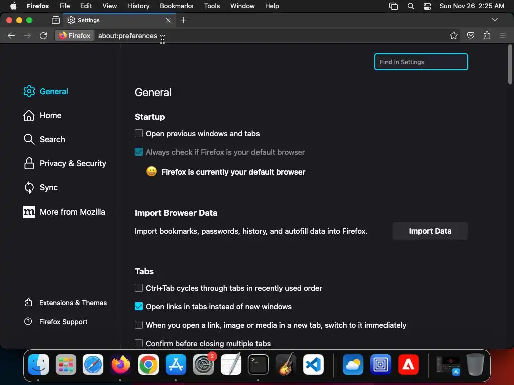The width and height of the screenshot is (514, 385).
Task: Click the settings page vertical scrollbar
Action: pos(510,65)
